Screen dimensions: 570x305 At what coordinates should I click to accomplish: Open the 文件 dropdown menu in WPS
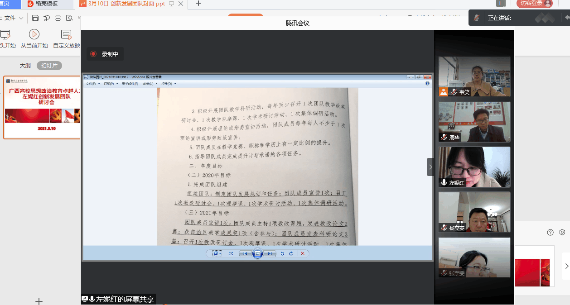click(10, 18)
